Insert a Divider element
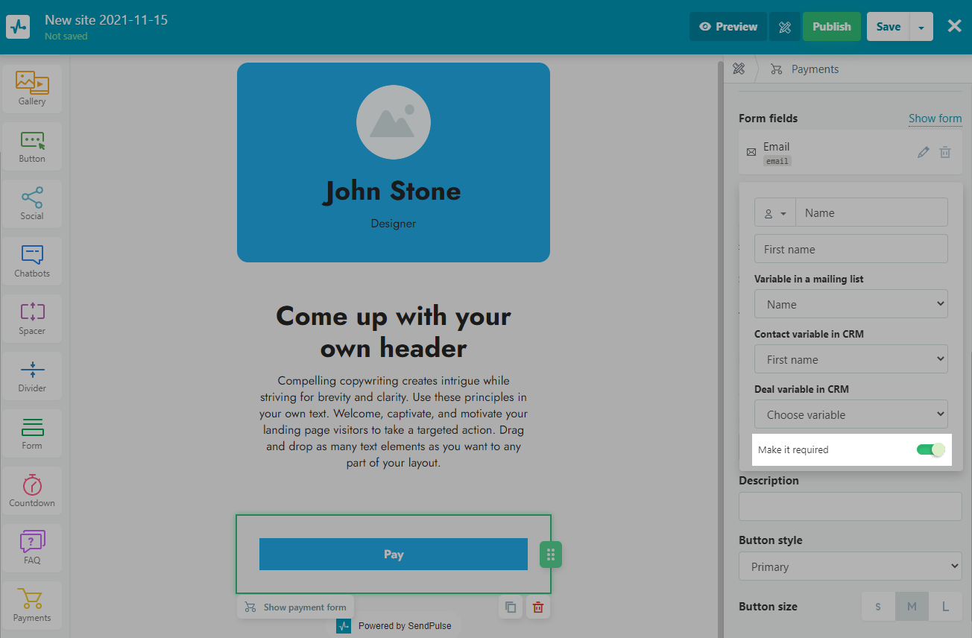This screenshot has height=638, width=972. click(32, 376)
